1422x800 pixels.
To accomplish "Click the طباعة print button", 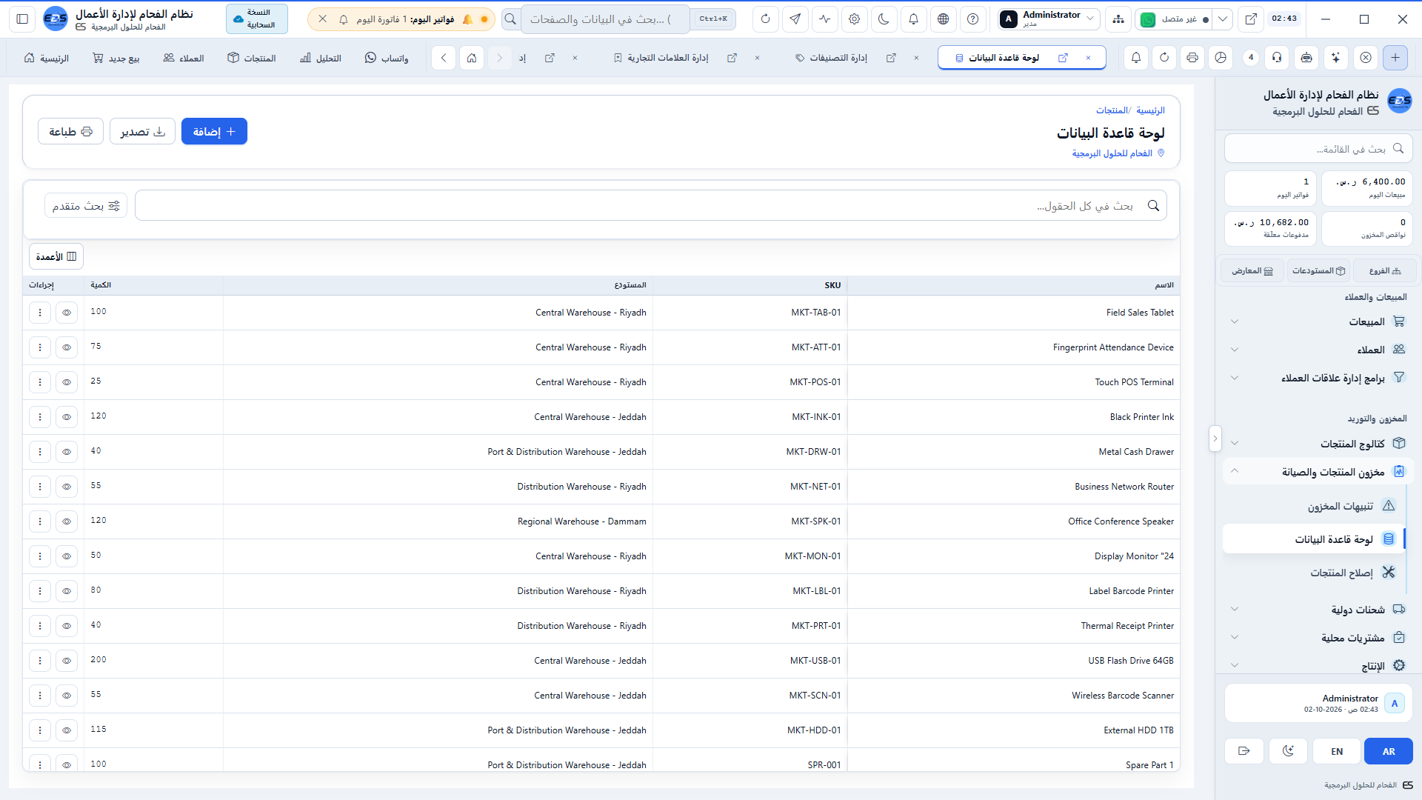I will 70,131.
